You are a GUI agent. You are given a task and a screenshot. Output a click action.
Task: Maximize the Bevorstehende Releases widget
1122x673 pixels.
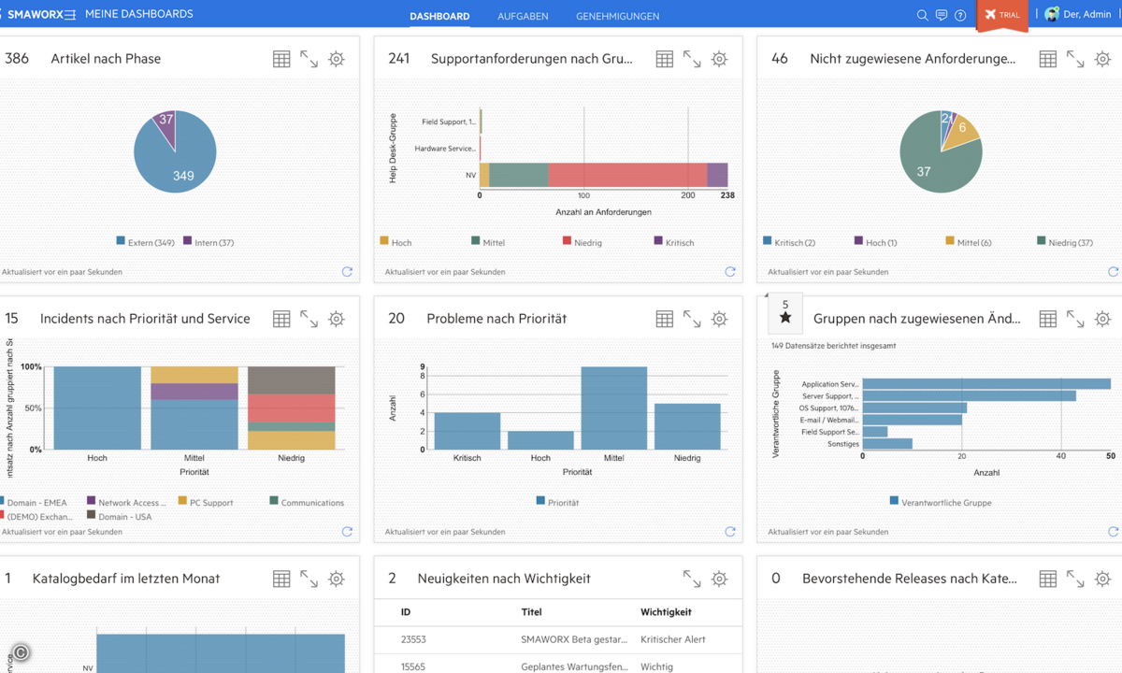pos(1075,579)
